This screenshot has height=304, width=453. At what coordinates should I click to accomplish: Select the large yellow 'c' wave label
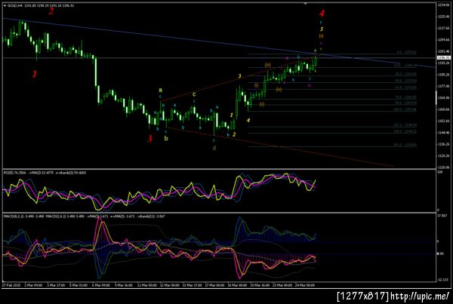(194, 94)
